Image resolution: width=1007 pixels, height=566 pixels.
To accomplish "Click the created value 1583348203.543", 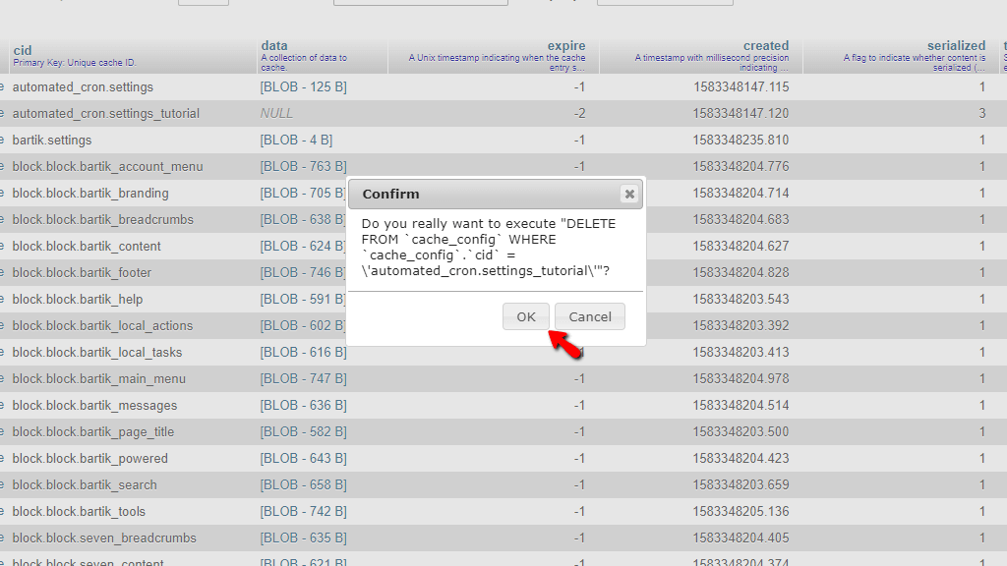I will click(741, 300).
